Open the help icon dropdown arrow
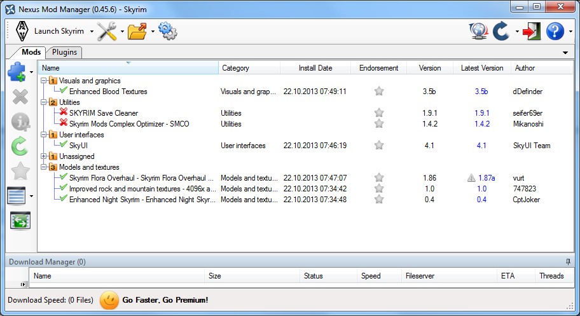Viewport: 580px width, 316px height. tap(570, 31)
